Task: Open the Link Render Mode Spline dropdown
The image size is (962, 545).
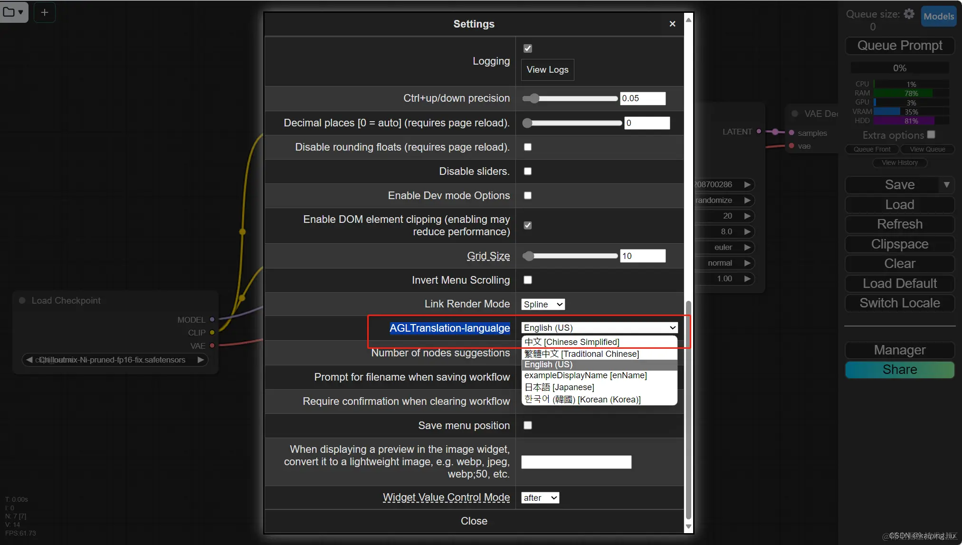Action: [x=543, y=304]
